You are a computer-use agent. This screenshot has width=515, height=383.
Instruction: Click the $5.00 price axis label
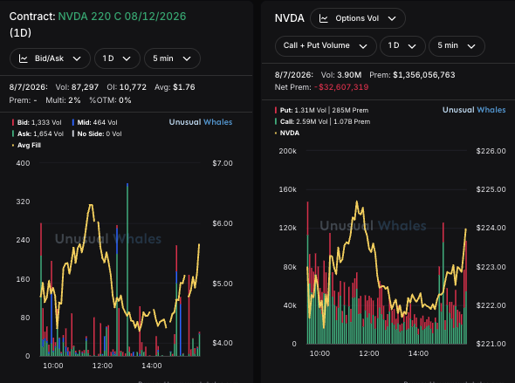click(223, 284)
